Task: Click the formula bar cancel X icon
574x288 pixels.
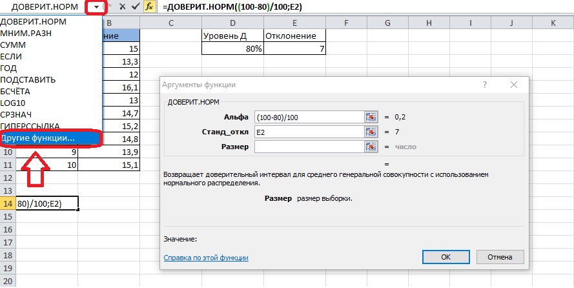Action: (x=121, y=7)
